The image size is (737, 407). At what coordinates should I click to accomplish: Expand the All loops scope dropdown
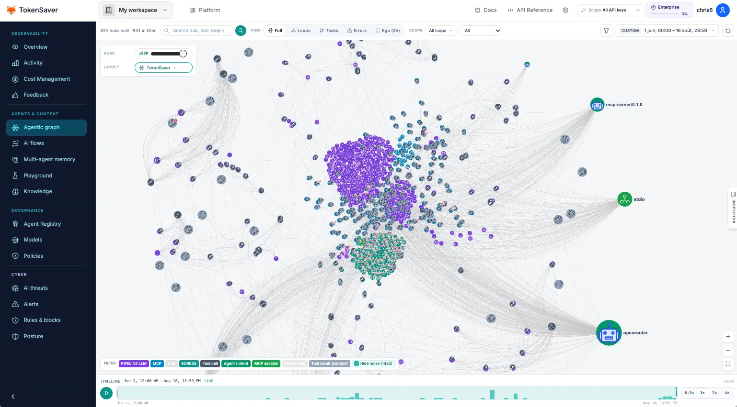click(x=441, y=31)
